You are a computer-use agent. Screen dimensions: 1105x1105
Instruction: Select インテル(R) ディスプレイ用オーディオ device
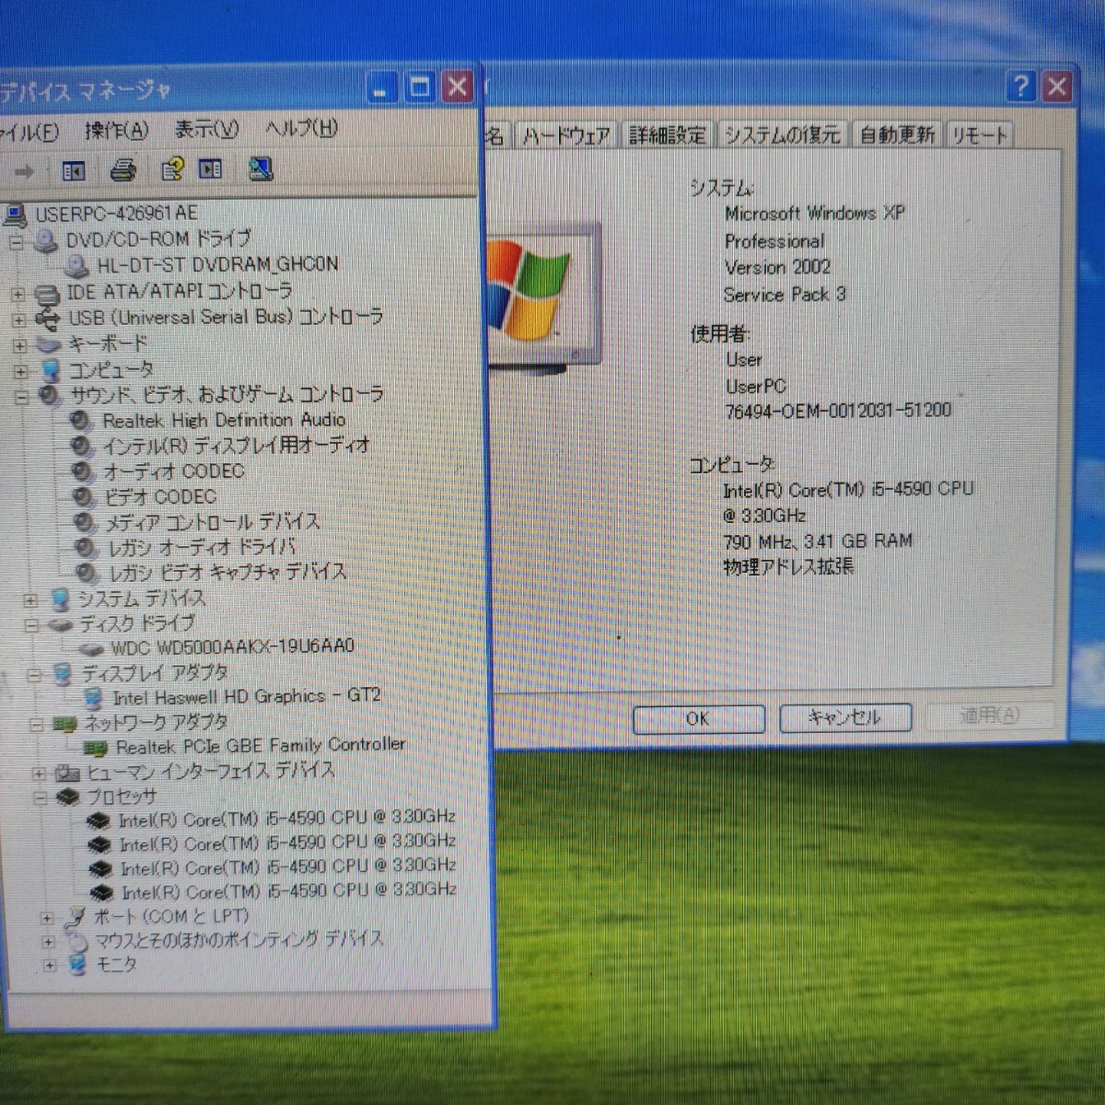[236, 446]
